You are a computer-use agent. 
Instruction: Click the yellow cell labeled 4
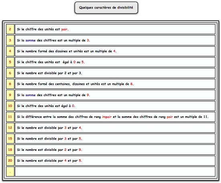10,51
